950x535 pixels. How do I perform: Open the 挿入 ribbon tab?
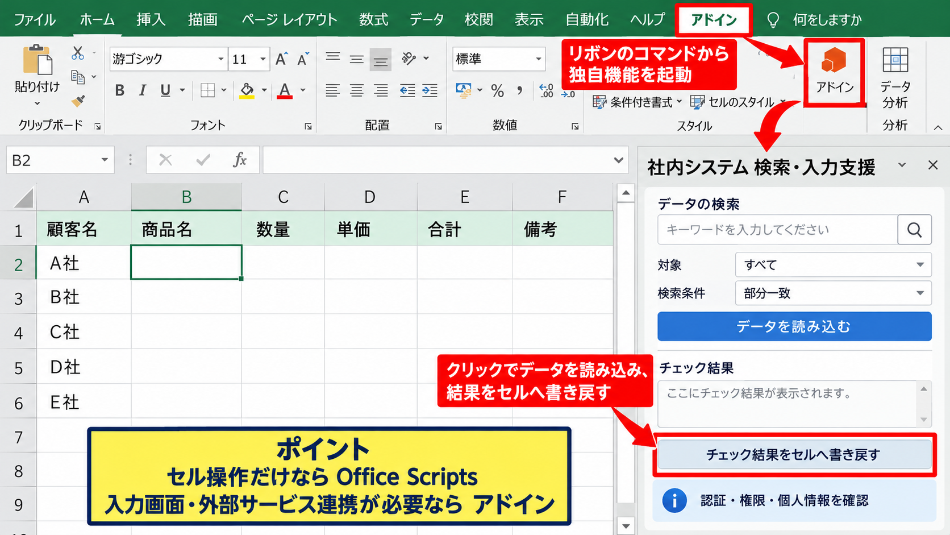point(151,19)
